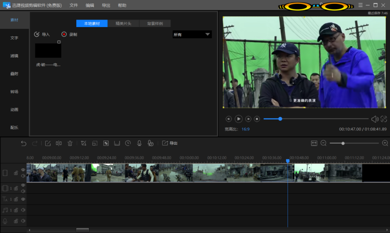Switch to the 精美片头 tab
Image resolution: width=390 pixels, height=233 pixels.
pyautogui.click(x=124, y=23)
